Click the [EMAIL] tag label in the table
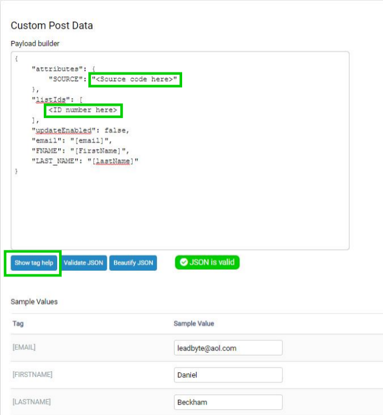The image size is (383, 415). 24,347
